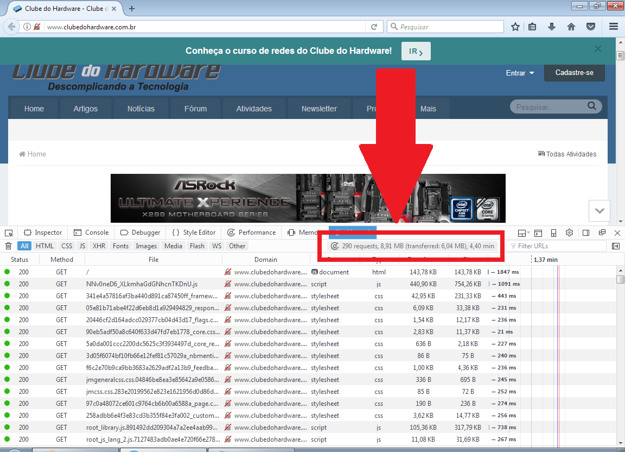This screenshot has height=452, width=625.
Task: Filter requests by WS
Action: [217, 246]
